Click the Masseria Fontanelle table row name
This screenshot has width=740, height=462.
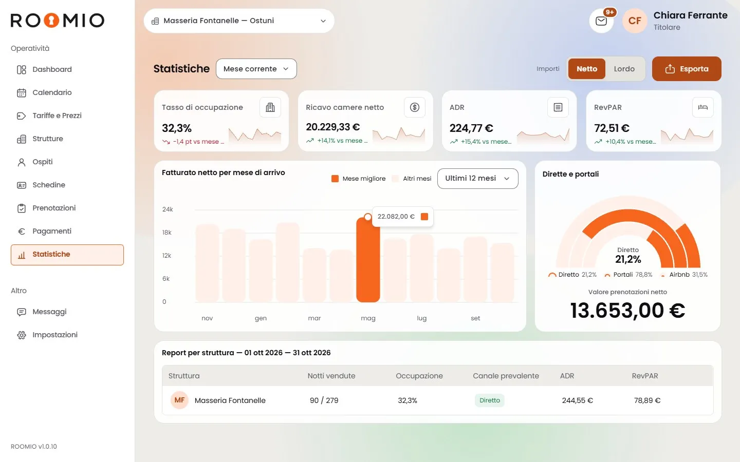(x=230, y=400)
